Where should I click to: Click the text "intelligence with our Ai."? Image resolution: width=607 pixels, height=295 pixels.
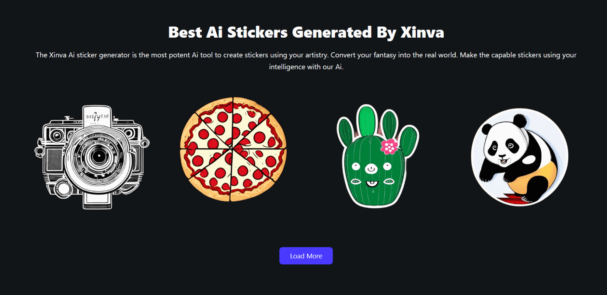[306, 67]
